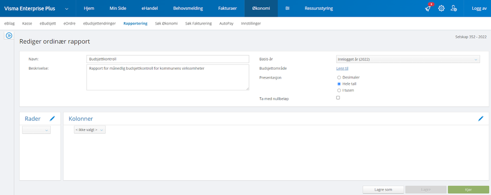Click the Logg av button
Image resolution: width=491 pixels, height=195 pixels.
click(479, 8)
